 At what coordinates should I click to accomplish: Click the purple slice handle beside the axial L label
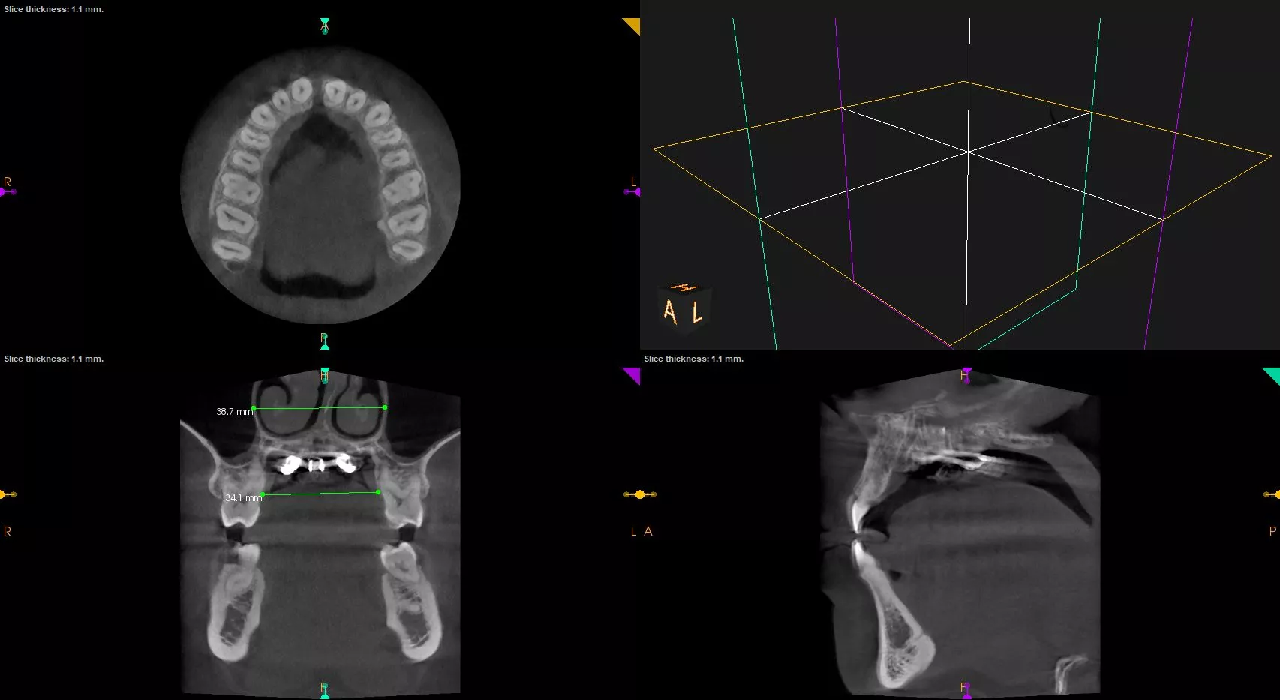(x=632, y=192)
